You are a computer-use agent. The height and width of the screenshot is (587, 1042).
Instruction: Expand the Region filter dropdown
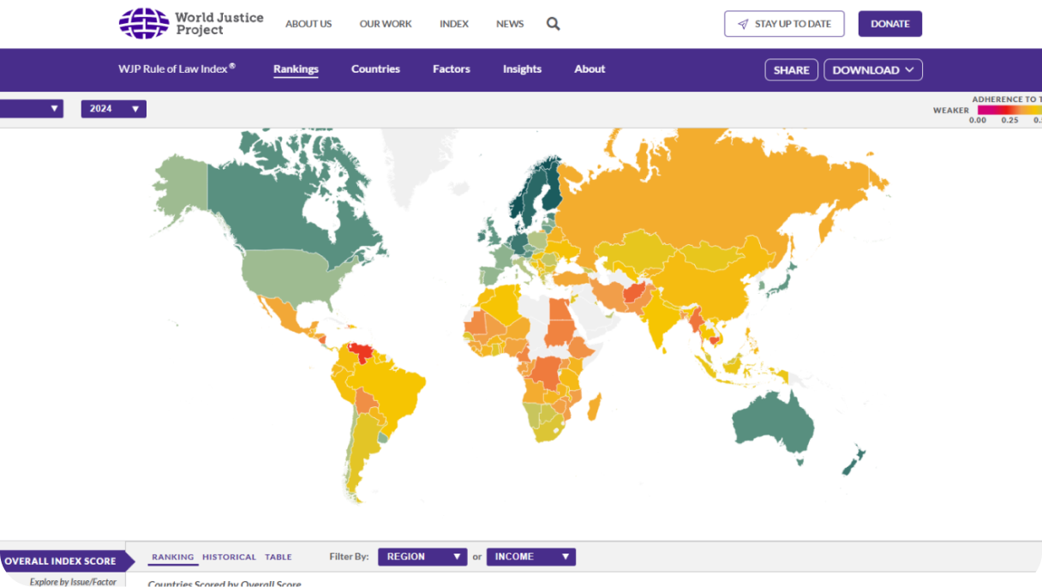(x=422, y=557)
